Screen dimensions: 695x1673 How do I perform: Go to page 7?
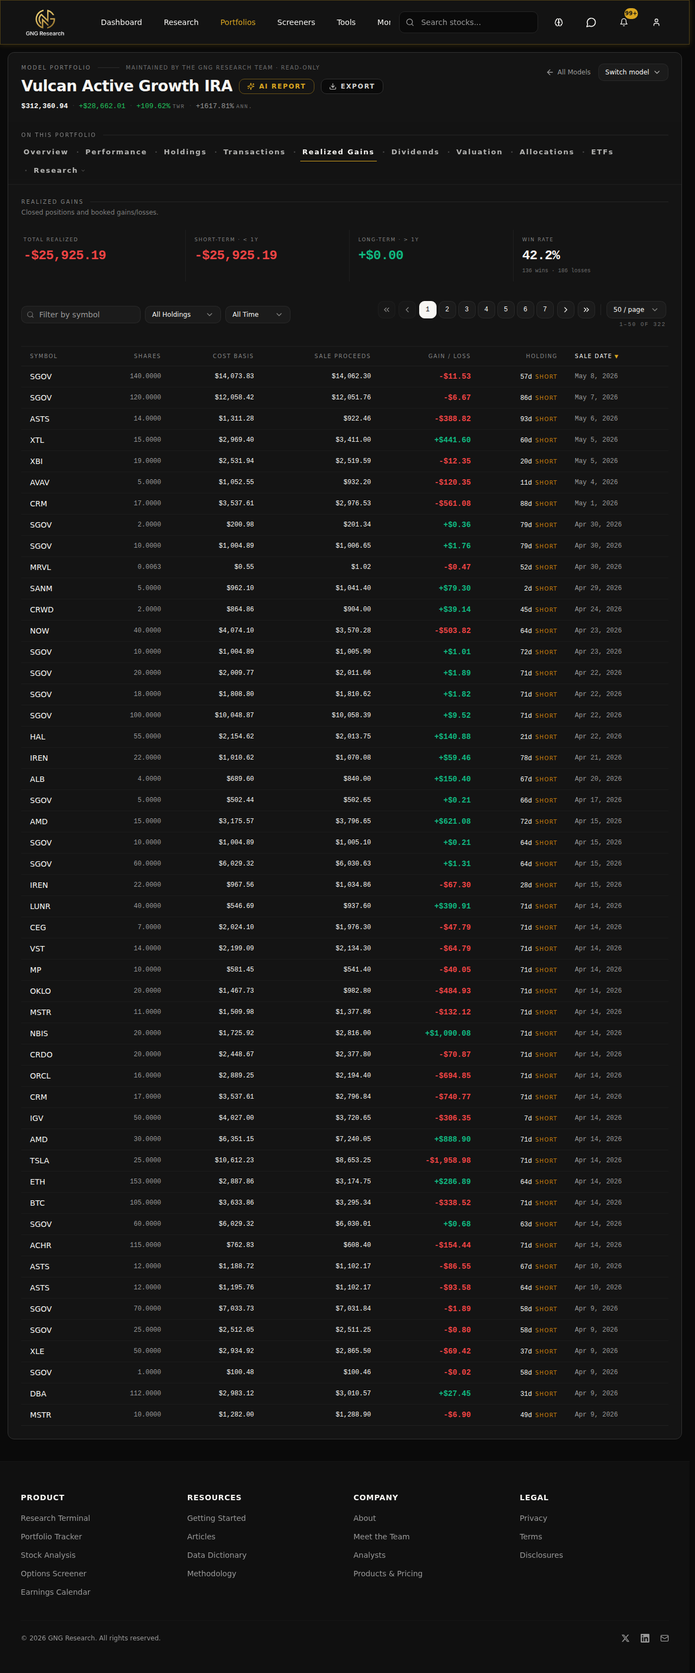(545, 310)
